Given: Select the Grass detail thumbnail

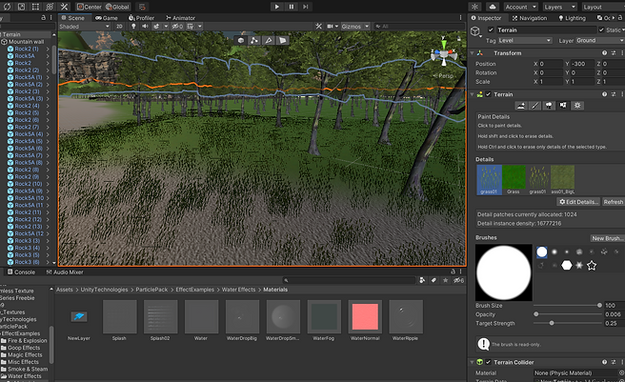Looking at the screenshot, I should (x=514, y=179).
